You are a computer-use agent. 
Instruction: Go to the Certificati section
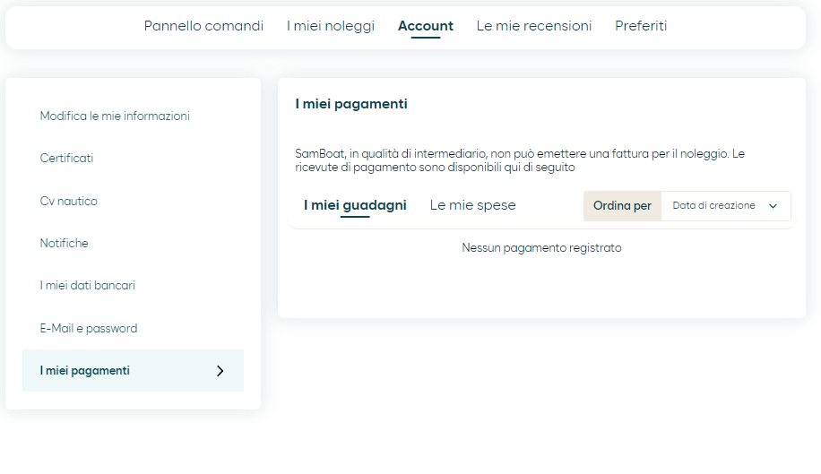(x=66, y=158)
